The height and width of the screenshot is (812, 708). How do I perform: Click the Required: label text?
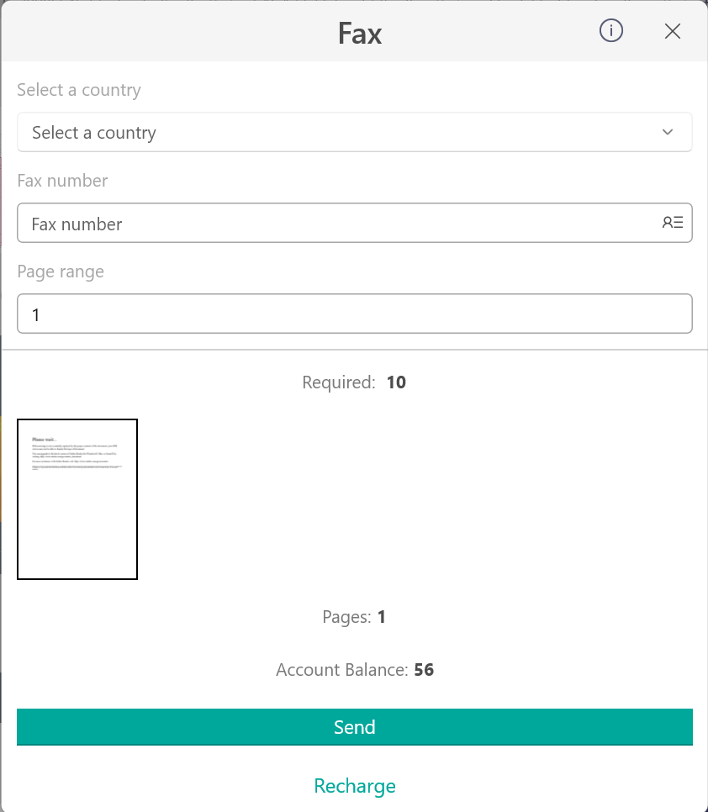point(339,382)
